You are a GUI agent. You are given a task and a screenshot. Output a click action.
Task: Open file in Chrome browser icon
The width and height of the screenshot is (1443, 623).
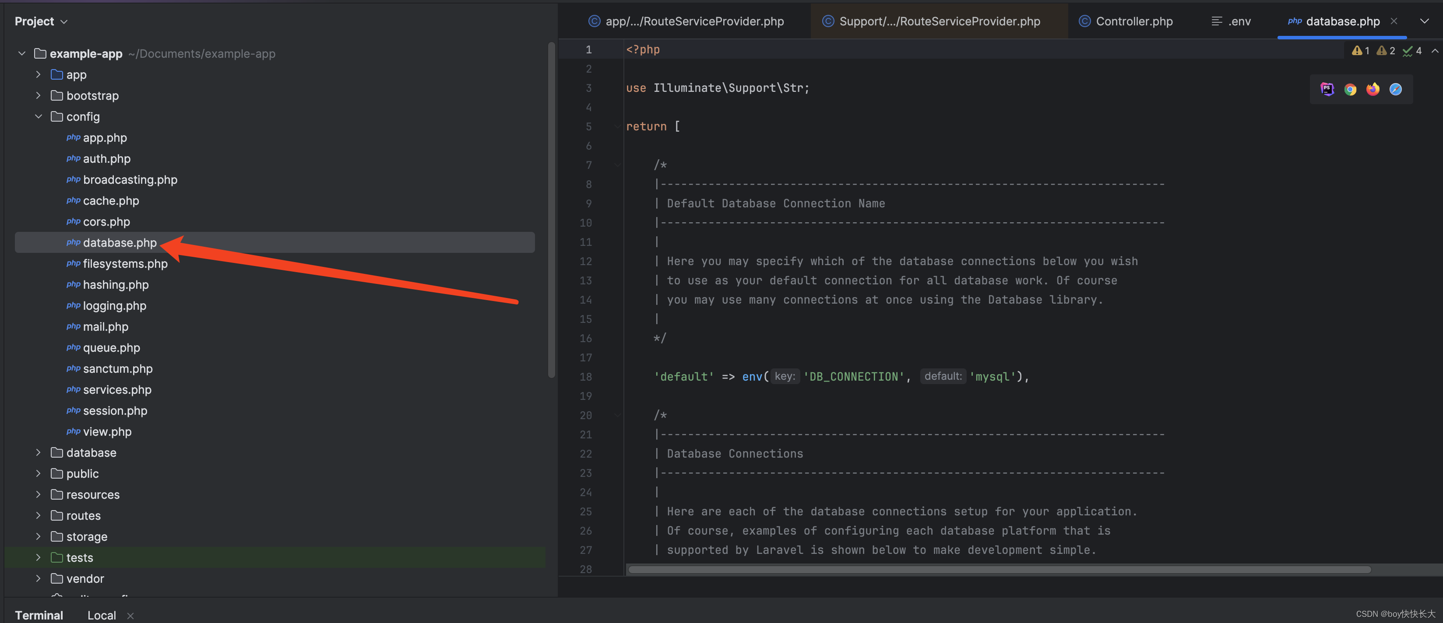1350,90
